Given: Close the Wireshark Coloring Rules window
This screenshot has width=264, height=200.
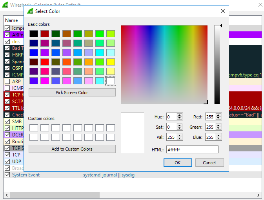Looking at the screenshot, I should (260, 5).
